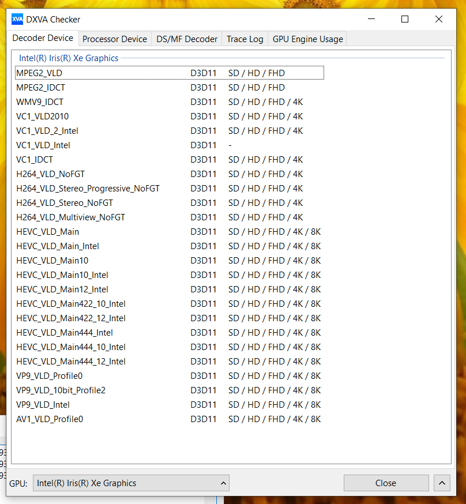
Task: Select the H264_VLD_Stereo_Progressive_NoFGT row
Action: [x=170, y=189]
